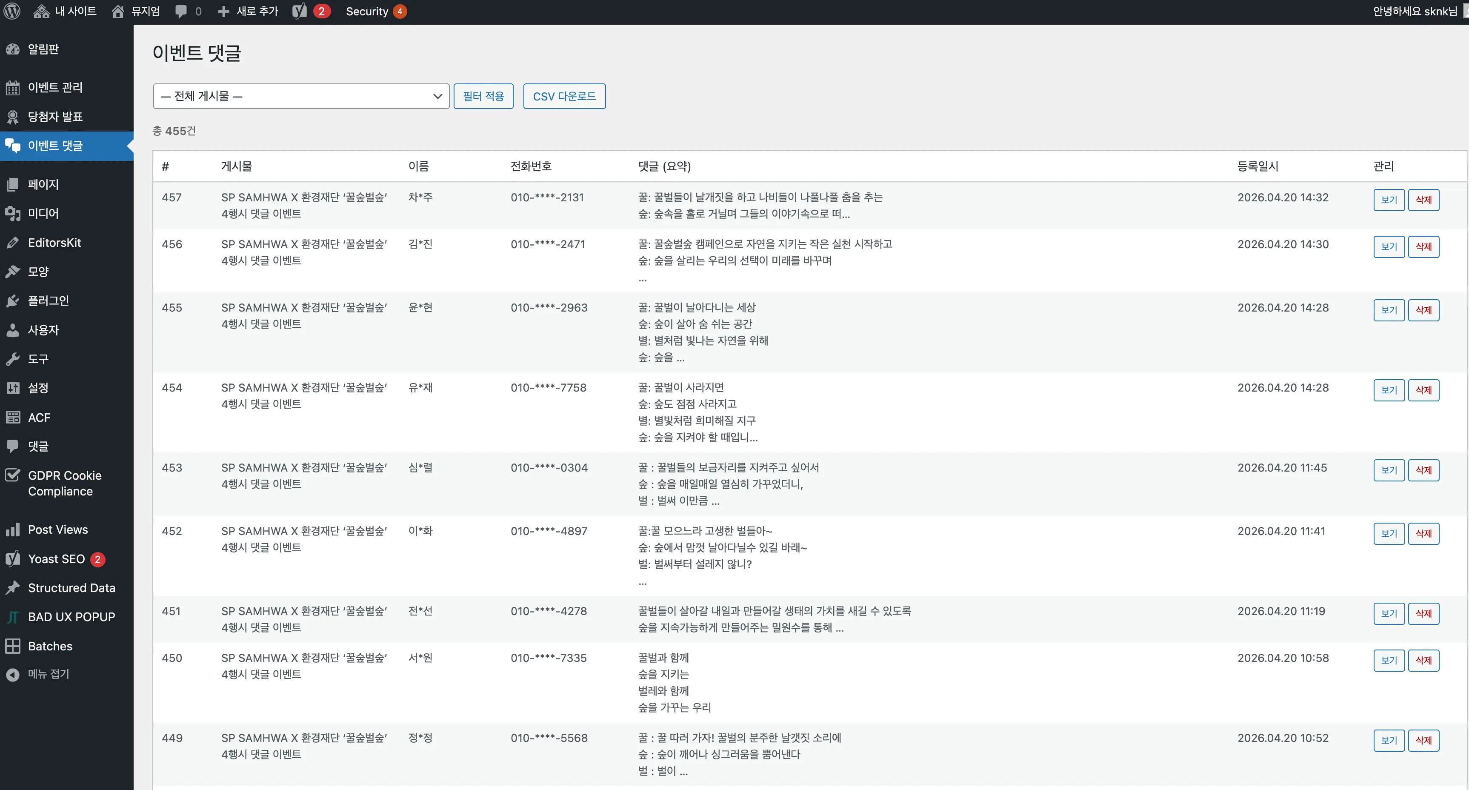1469x790 pixels.
Task: Click 보기 for comment 457
Action: point(1389,200)
